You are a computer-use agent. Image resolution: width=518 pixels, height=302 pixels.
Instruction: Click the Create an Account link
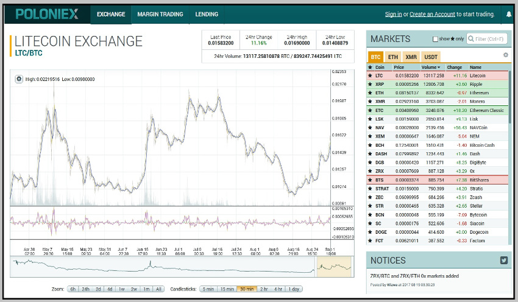pyautogui.click(x=433, y=14)
